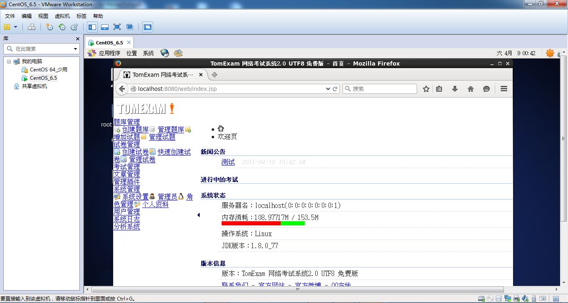This screenshot has height=303, width=568.
Task: Open the power options dropdown arrow
Action: (16, 27)
